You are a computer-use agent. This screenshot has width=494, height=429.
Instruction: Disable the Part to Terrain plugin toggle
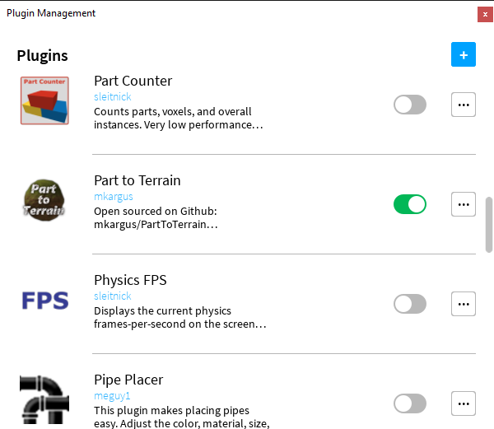pos(410,204)
